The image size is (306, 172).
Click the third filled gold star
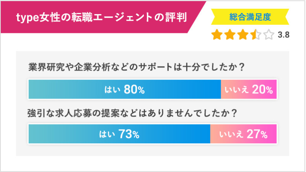(243, 34)
